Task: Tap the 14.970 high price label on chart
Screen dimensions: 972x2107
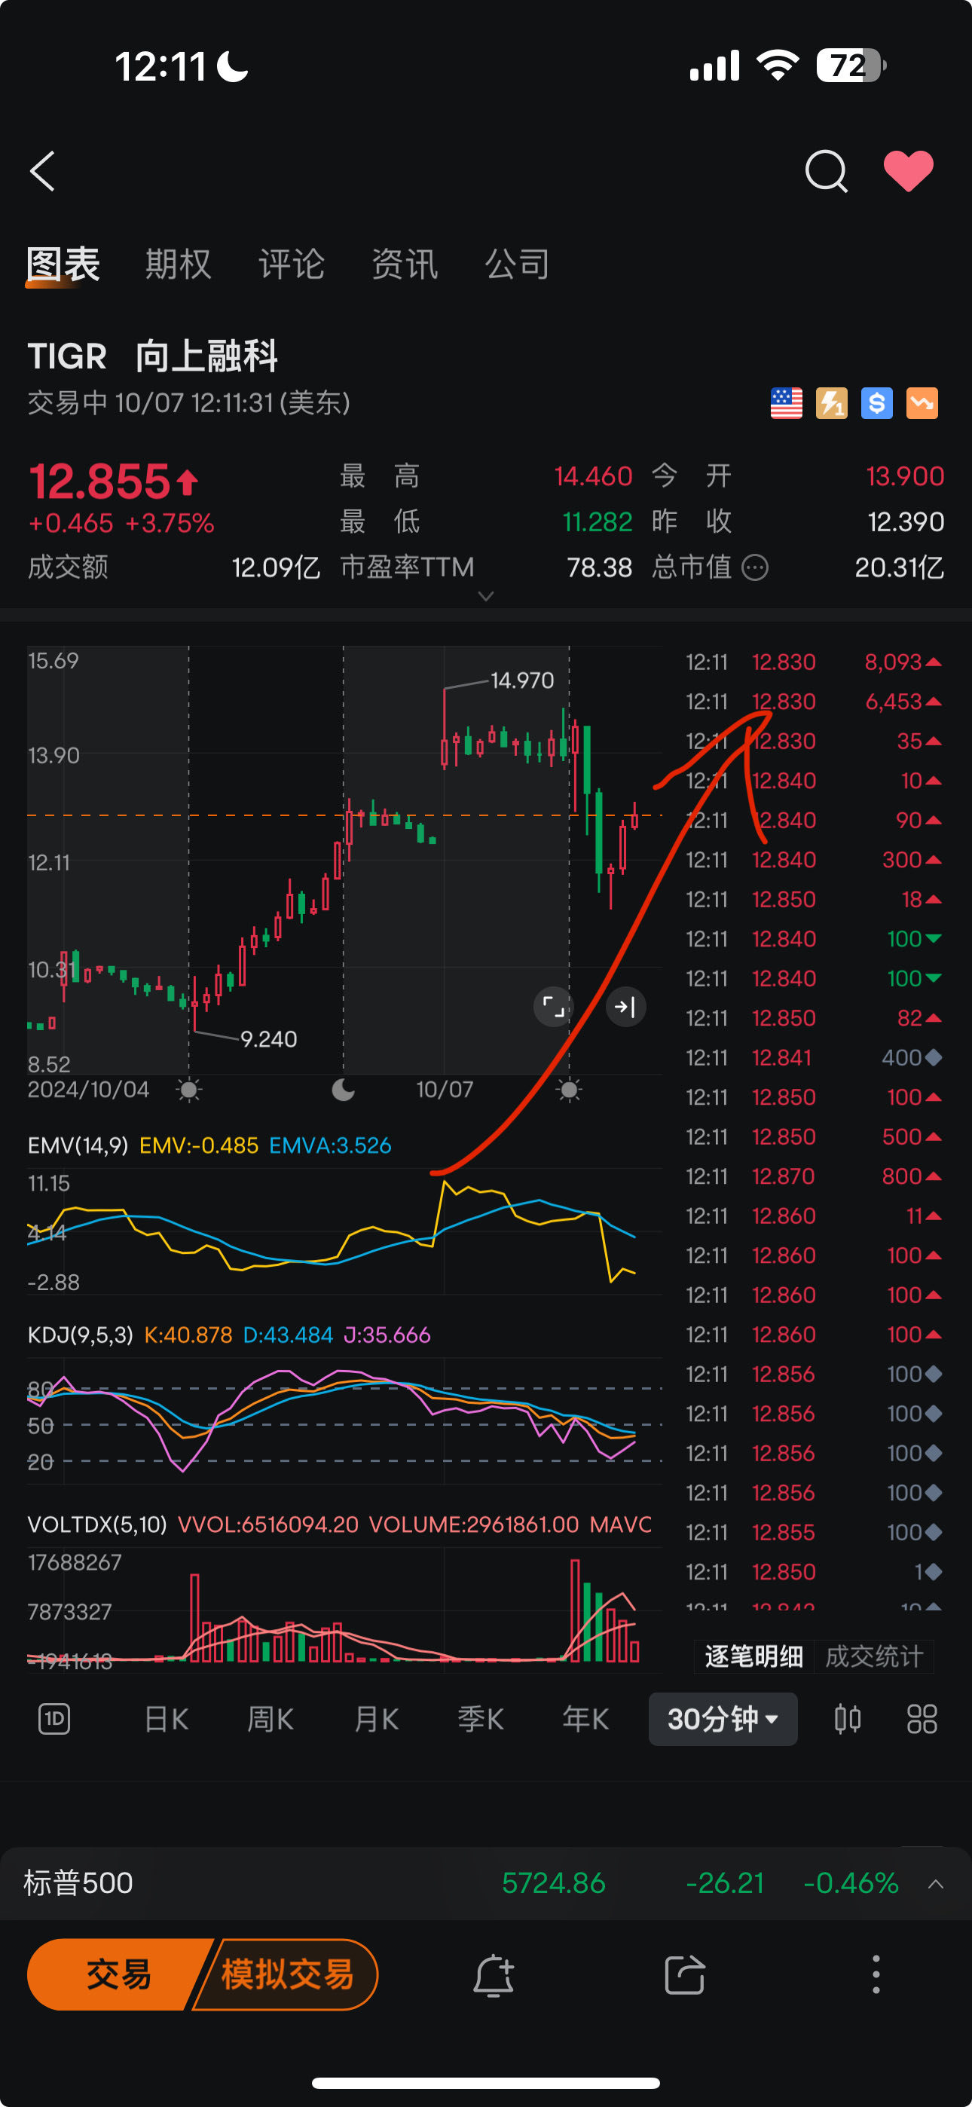Action: (522, 680)
